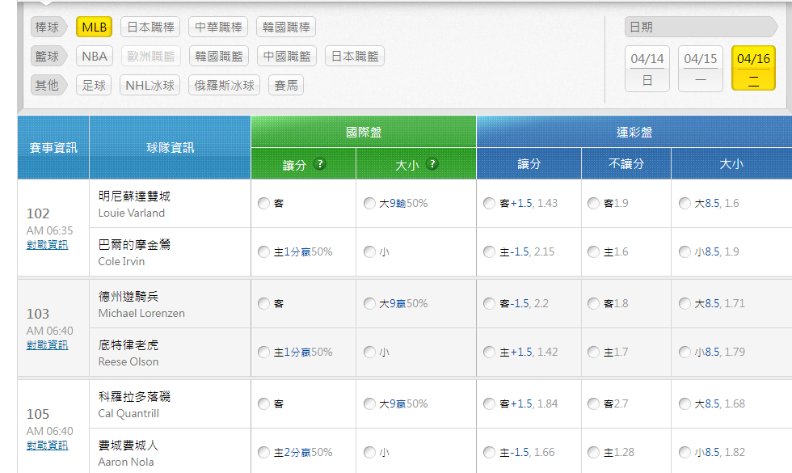Select 大9贏50% radio for 科羅拉多落磯
This screenshot has width=792, height=473.
pos(370,403)
